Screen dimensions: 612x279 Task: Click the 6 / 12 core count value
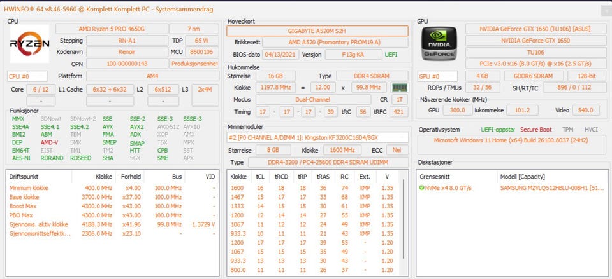tap(41, 90)
